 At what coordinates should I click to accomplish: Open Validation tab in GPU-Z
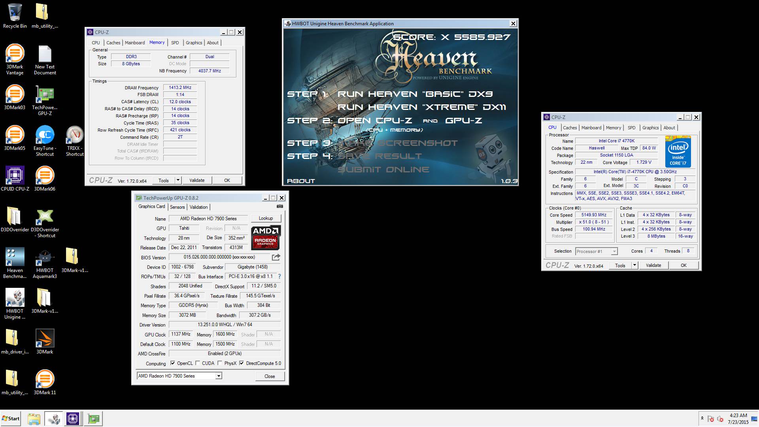(x=198, y=207)
